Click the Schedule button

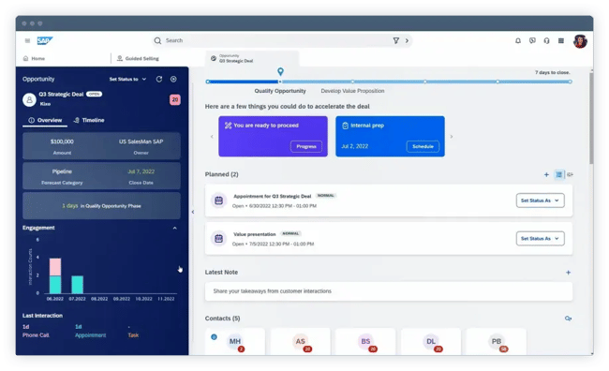[x=423, y=146]
